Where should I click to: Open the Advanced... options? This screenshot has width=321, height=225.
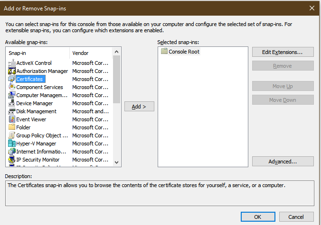pos(283,162)
